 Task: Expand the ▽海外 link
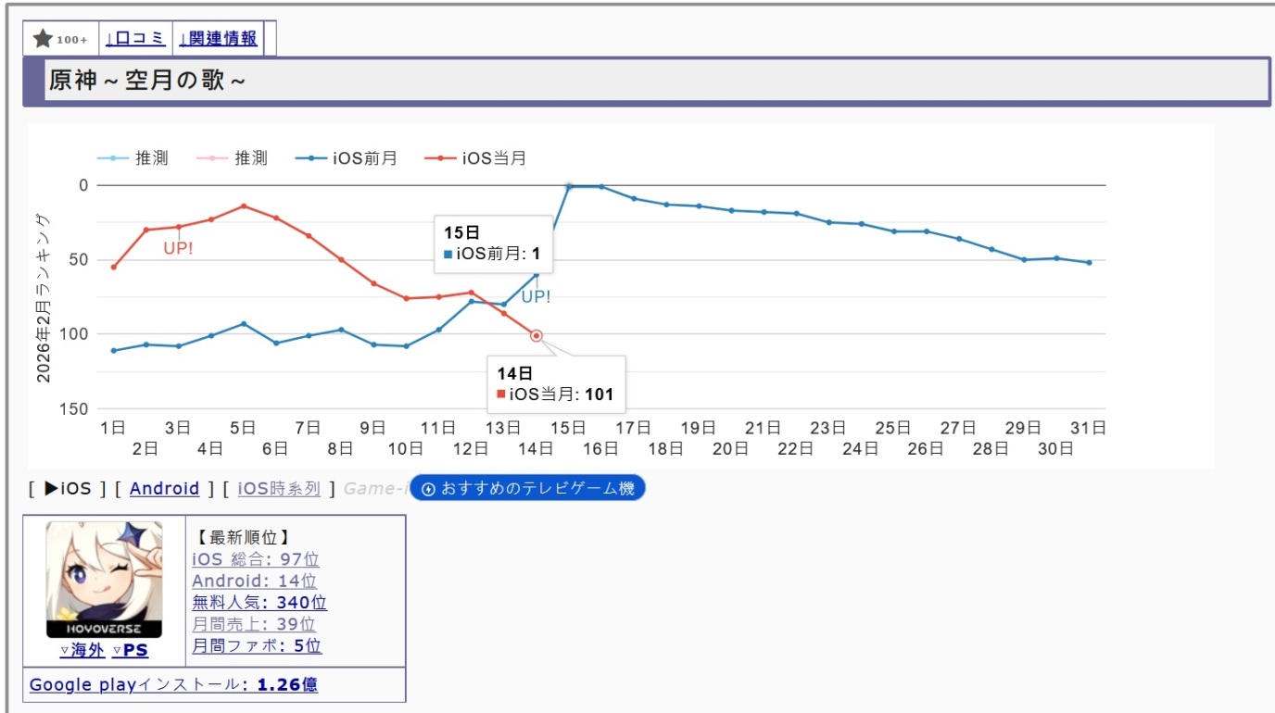coord(82,651)
